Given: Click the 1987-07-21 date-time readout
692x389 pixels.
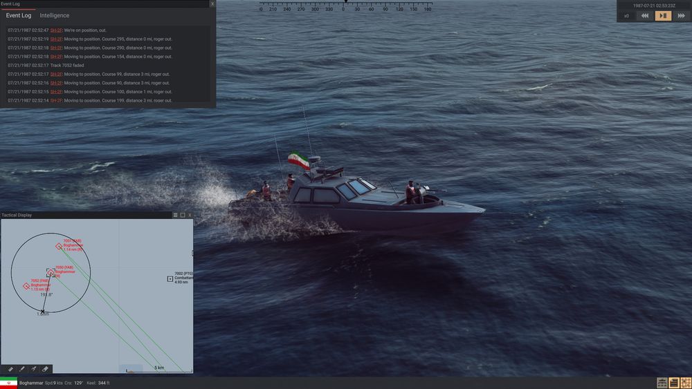Looking at the screenshot, I should (x=654, y=6).
